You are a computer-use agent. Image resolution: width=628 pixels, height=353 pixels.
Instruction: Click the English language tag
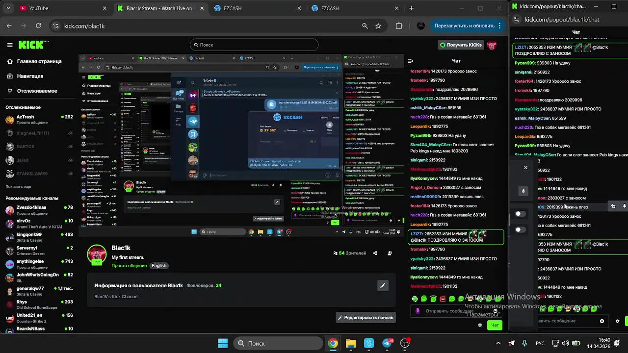coord(159,266)
